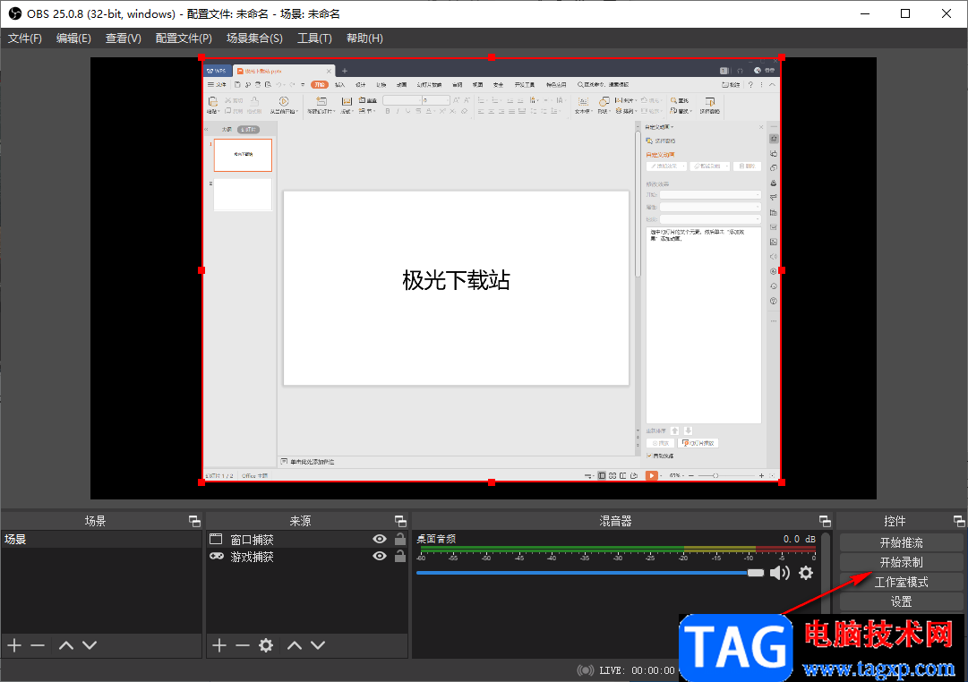Click the bottom-center red resize handle

[492, 482]
